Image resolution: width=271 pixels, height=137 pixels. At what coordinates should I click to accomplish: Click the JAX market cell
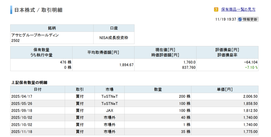click(110, 111)
